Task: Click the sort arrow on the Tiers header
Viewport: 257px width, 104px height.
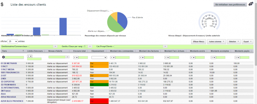Action: [x=23, y=51]
